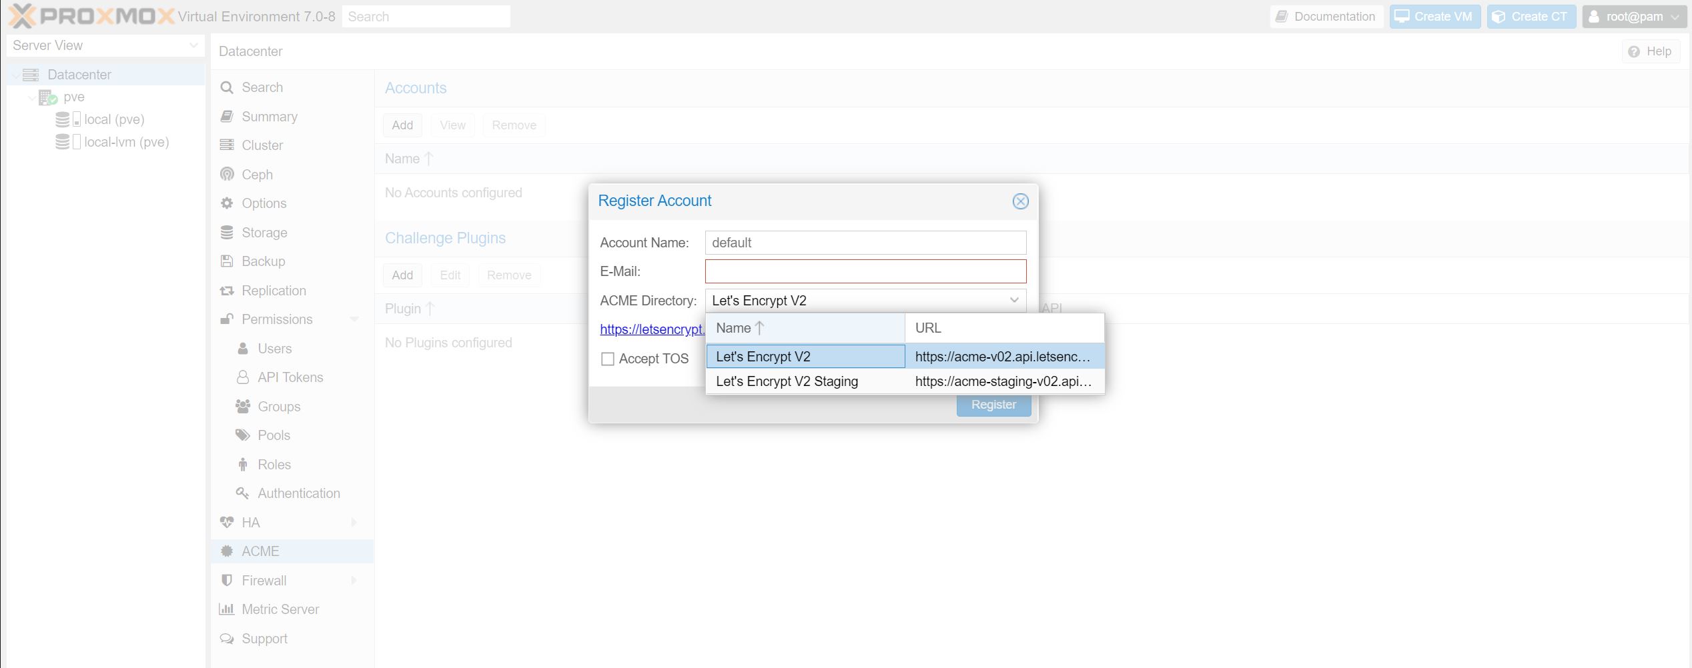Click the Metric Server chart icon
The height and width of the screenshot is (668, 1692).
[227, 609]
